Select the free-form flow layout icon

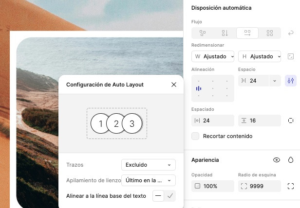[x=203, y=33]
